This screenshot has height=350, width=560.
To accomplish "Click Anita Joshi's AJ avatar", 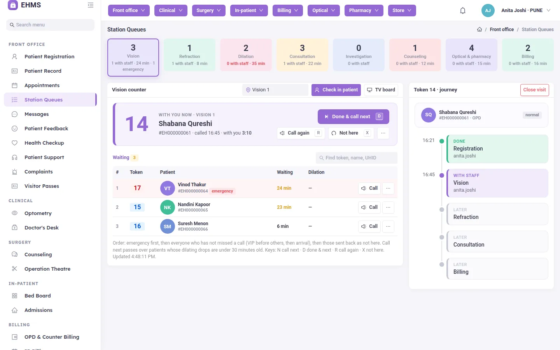I will click(x=488, y=10).
